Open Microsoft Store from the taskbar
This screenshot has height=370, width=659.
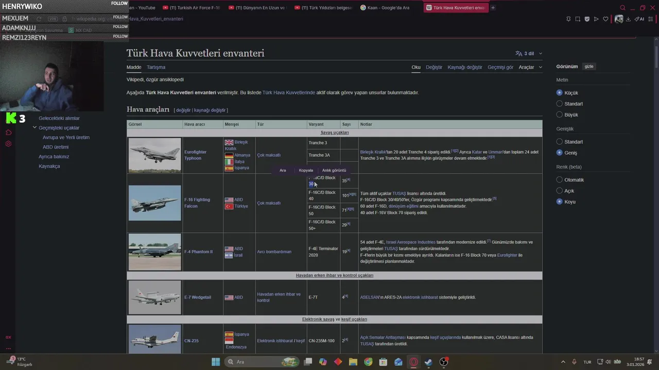383,362
